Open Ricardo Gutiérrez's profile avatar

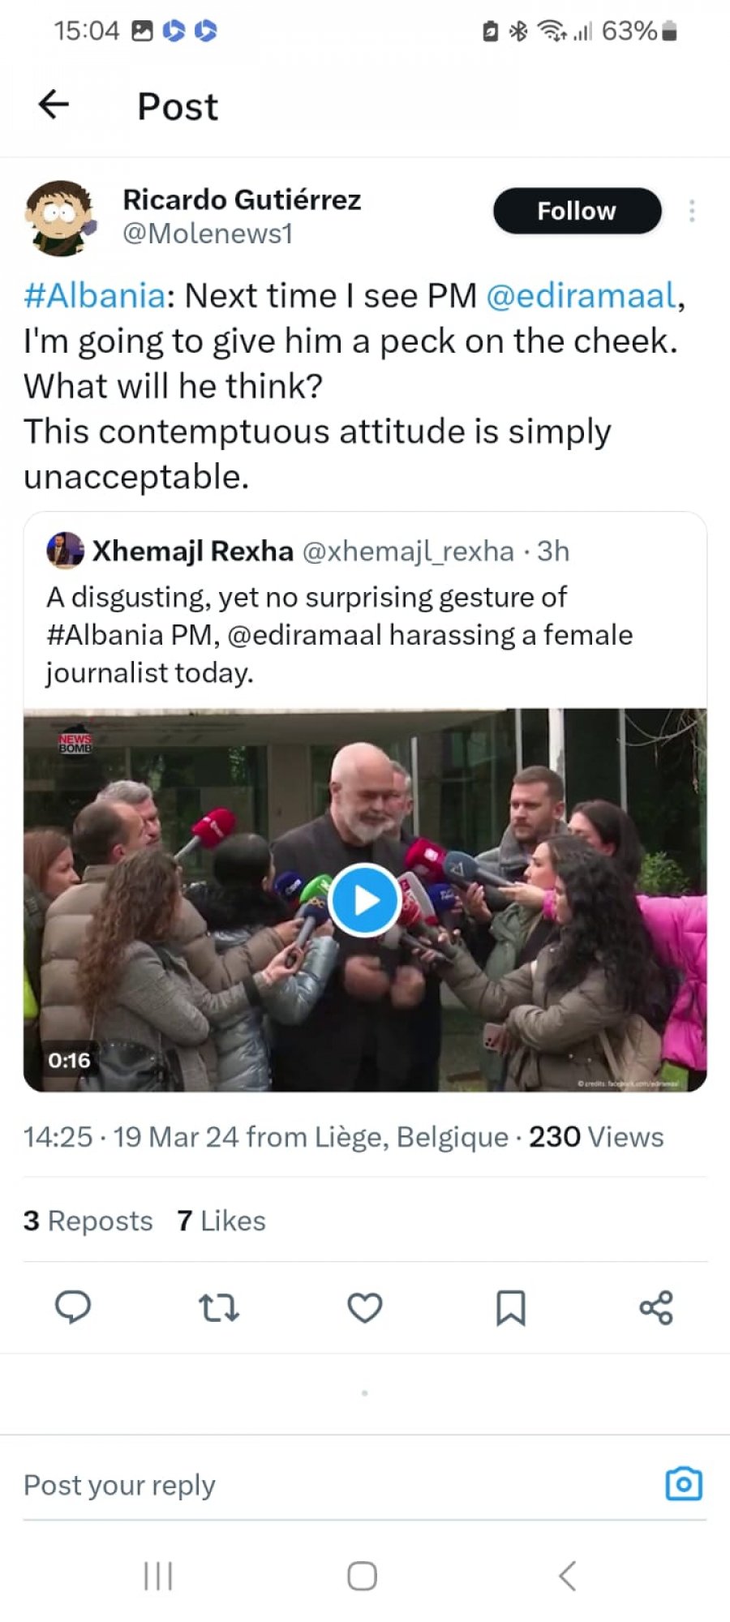[x=61, y=217]
